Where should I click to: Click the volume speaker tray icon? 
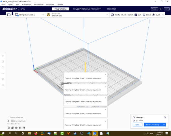[x=148, y=133]
